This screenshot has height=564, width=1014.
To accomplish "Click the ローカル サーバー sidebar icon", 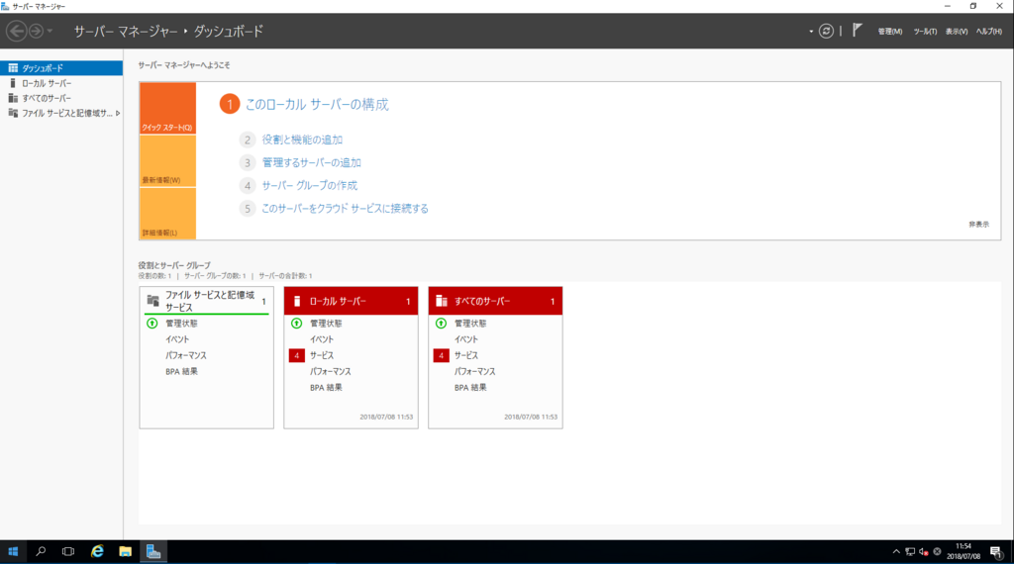I will tap(13, 83).
